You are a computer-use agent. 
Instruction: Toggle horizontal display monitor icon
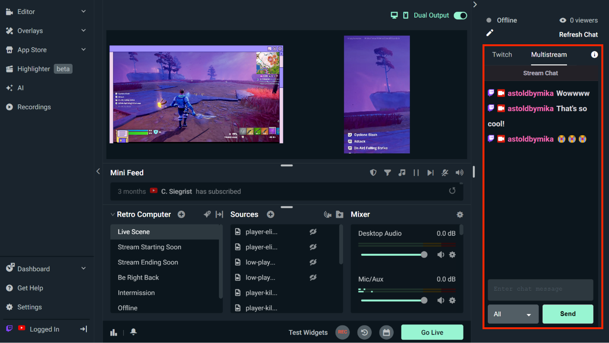click(x=394, y=15)
